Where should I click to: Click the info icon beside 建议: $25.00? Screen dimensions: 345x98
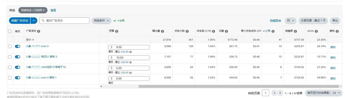pyautogui.click(x=130, y=52)
